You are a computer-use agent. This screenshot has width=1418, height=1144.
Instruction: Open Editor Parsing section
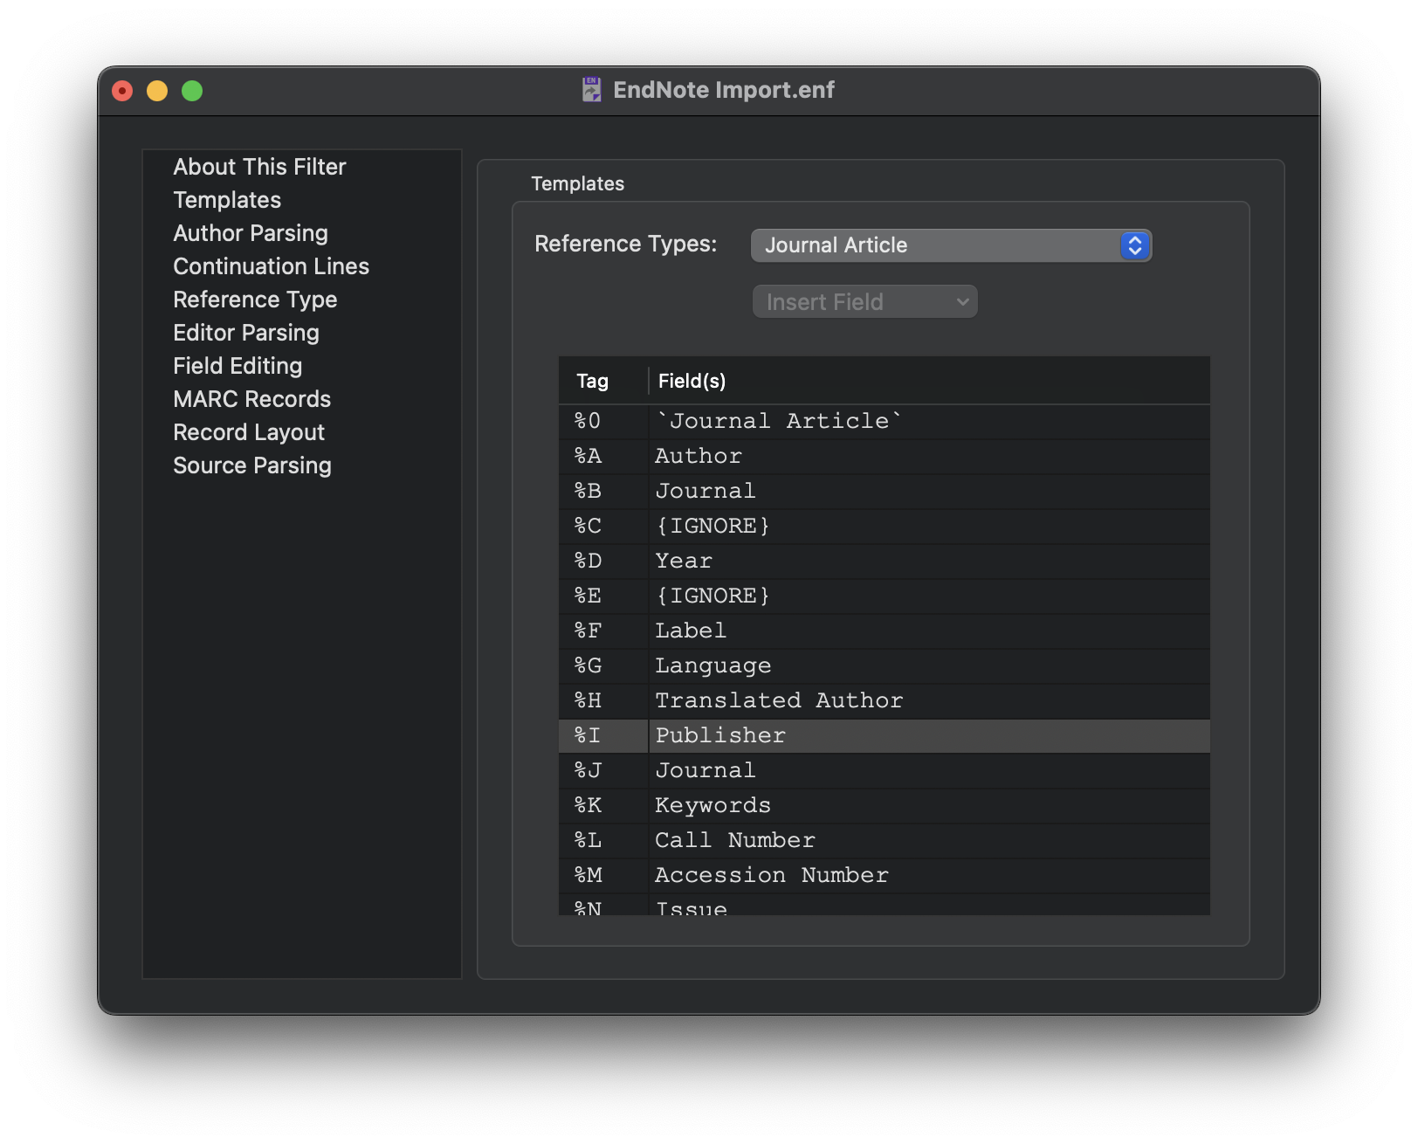(246, 333)
